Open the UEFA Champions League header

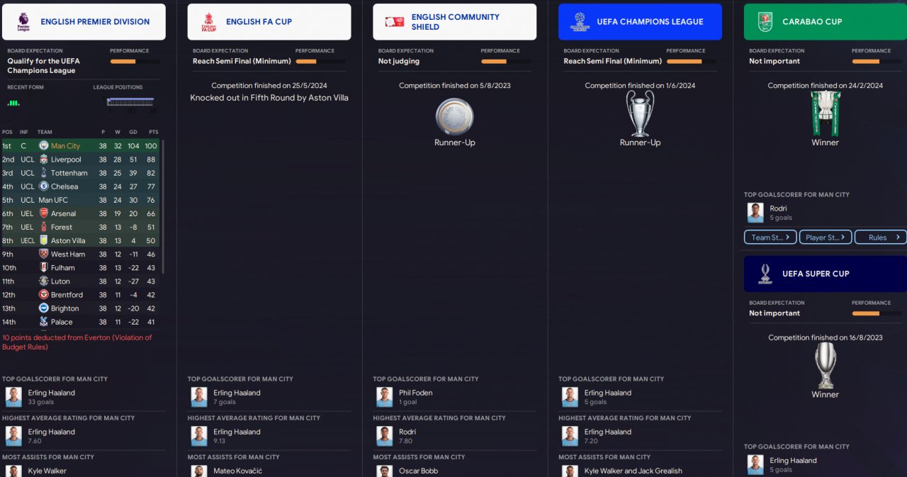640,22
